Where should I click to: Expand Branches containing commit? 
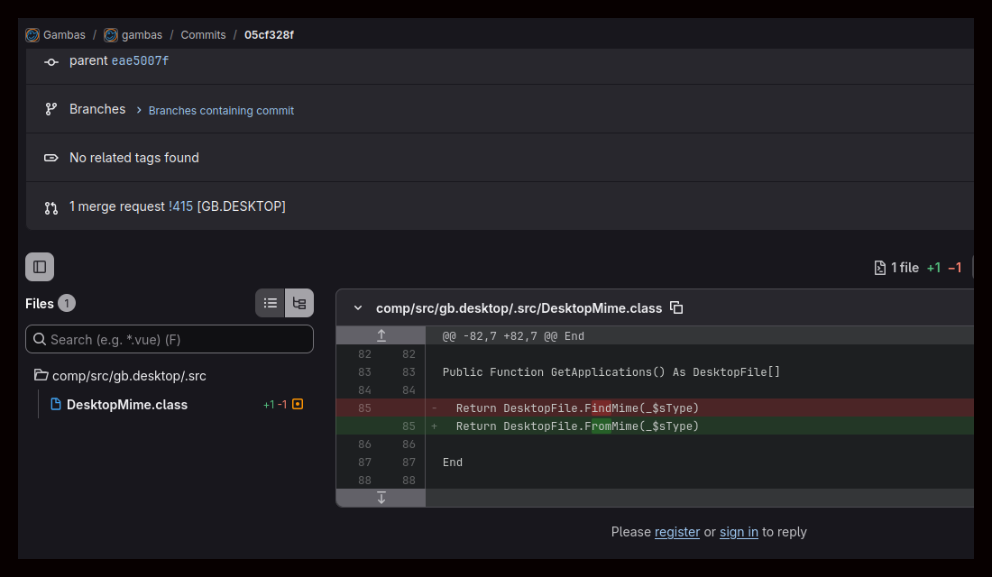click(221, 111)
